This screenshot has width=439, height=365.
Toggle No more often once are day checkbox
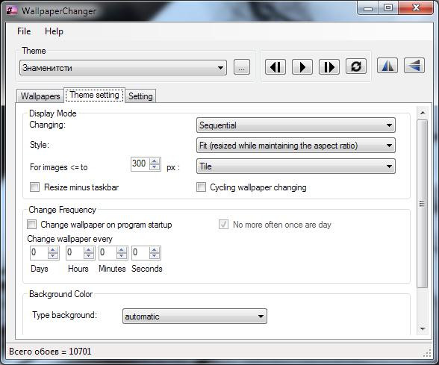pos(223,224)
